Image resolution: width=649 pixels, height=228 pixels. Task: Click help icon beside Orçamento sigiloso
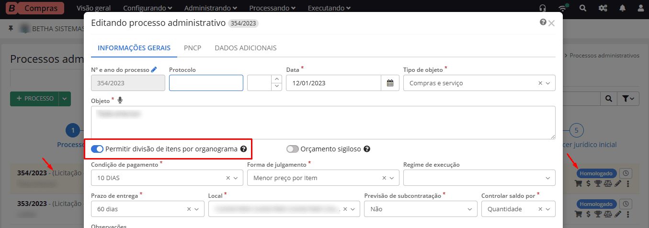click(x=367, y=149)
